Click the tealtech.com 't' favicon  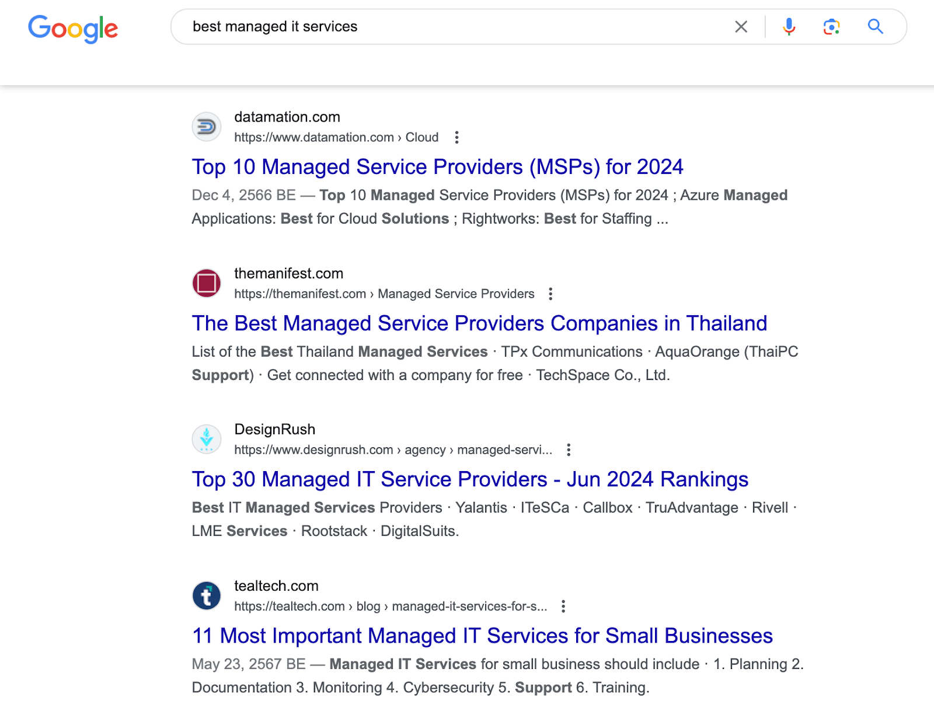point(207,595)
